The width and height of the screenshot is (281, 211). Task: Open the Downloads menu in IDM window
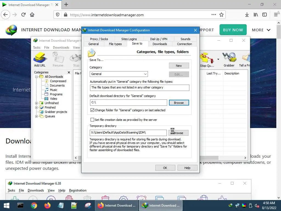[x=61, y=48]
